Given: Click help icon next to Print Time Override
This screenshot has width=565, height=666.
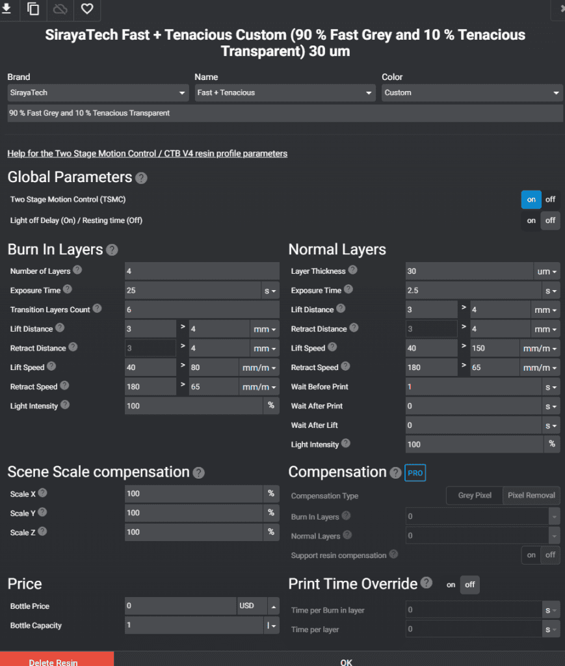Looking at the screenshot, I should pyautogui.click(x=427, y=583).
